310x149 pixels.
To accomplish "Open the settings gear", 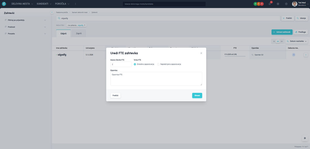I will pyautogui.click(x=278, y=4).
